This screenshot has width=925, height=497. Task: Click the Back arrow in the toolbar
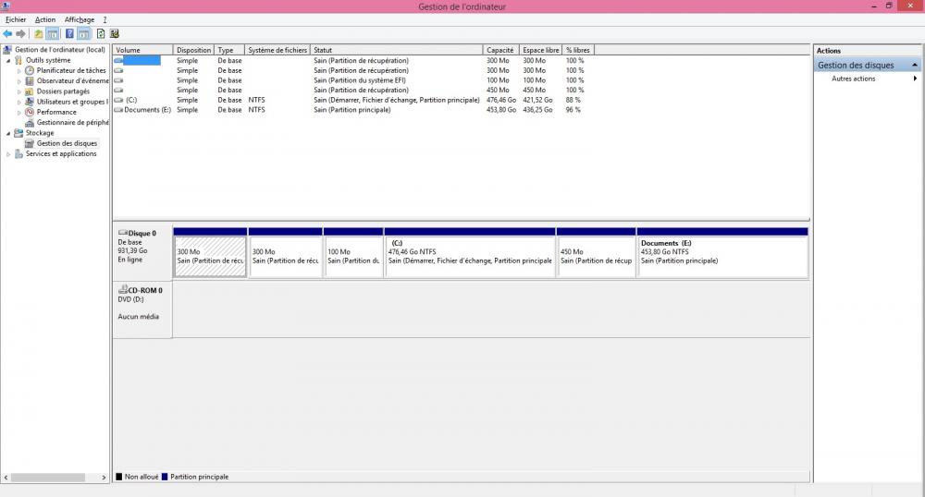7,34
